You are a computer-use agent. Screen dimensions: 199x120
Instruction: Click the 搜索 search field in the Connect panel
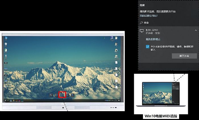165,22
